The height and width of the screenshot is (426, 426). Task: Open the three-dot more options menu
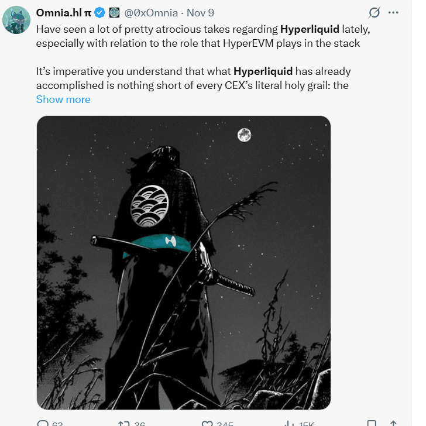coord(393,13)
